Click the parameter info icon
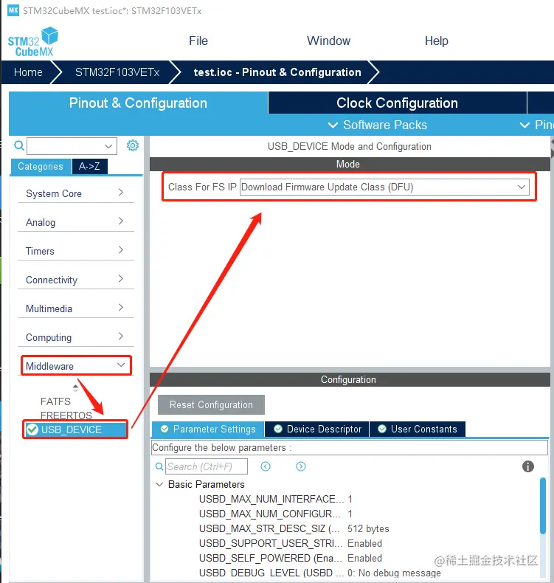Image resolution: width=554 pixels, height=583 pixels. pos(528,466)
